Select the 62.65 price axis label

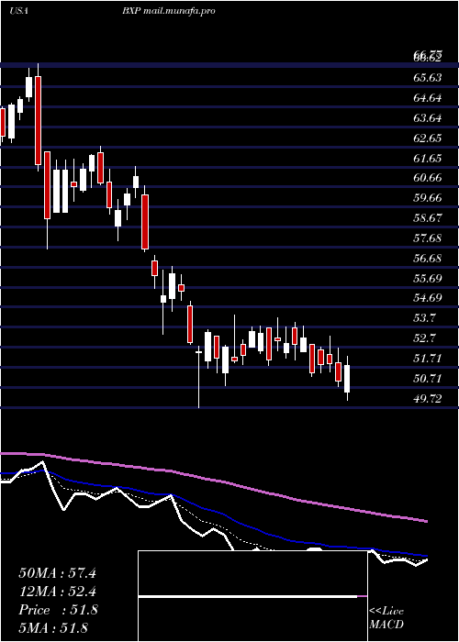click(x=428, y=138)
